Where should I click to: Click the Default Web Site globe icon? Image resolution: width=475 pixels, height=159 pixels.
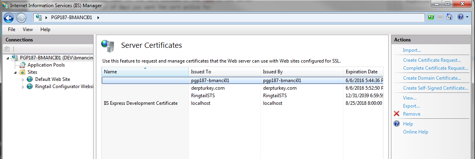30,79
